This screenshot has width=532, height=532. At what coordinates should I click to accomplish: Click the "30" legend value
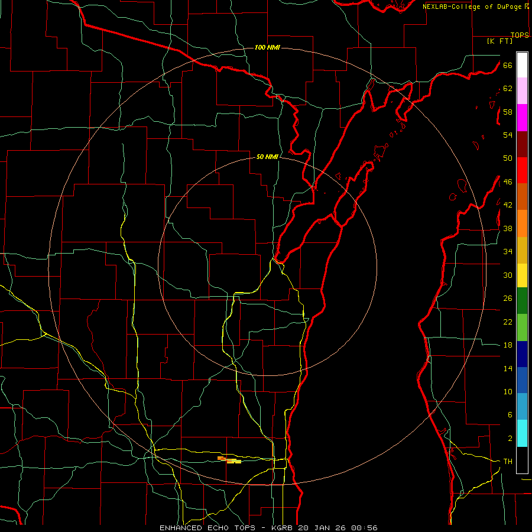508,275
